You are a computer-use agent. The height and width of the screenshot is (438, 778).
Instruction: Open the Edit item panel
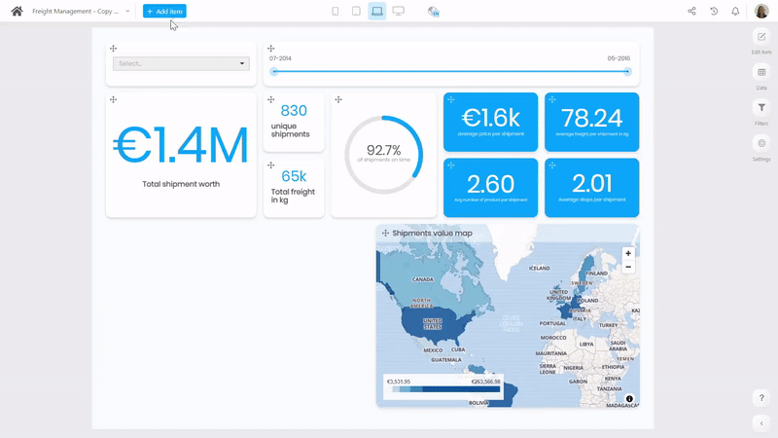pos(761,40)
